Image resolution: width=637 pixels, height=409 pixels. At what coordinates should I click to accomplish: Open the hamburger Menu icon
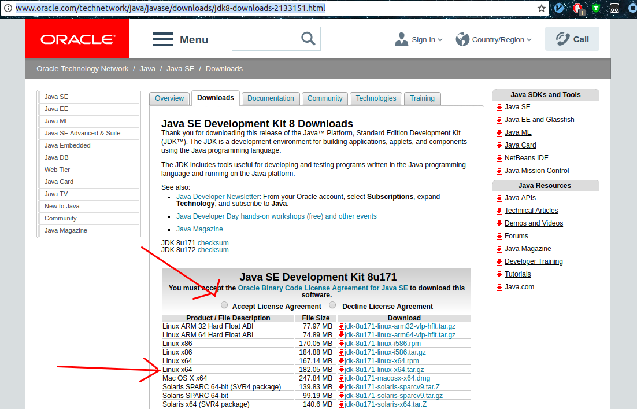click(163, 39)
